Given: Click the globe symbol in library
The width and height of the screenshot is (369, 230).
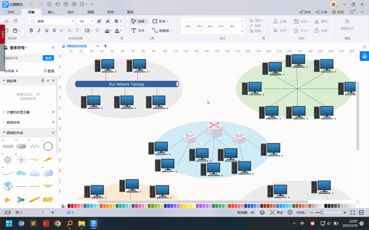Looking at the screenshot, I should tap(8, 186).
